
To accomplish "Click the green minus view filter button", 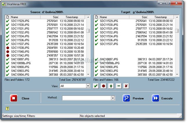I will [x=119, y=86].
